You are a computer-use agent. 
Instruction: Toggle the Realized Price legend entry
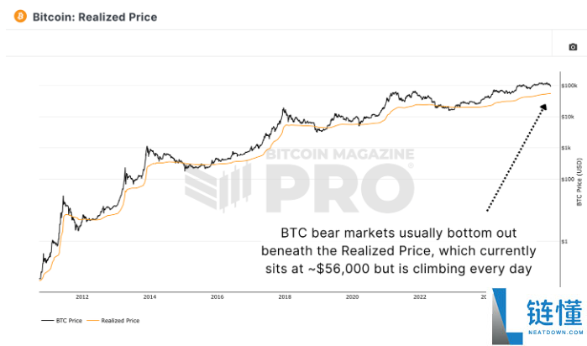coord(118,320)
